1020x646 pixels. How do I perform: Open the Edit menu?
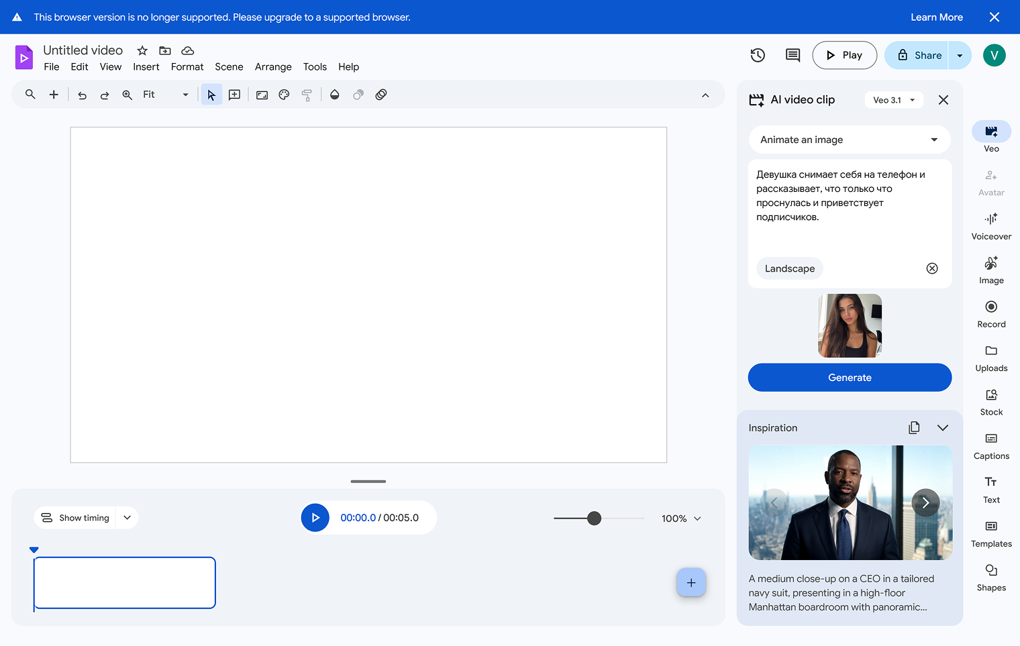point(79,67)
